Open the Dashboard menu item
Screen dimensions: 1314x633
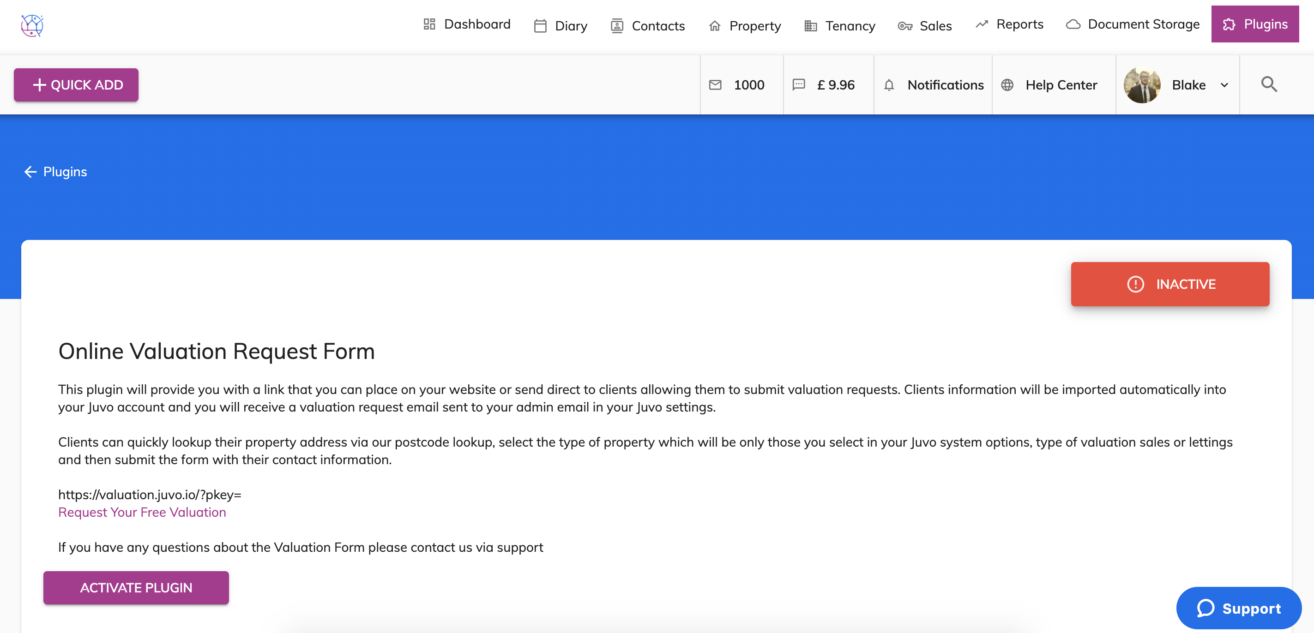click(467, 24)
